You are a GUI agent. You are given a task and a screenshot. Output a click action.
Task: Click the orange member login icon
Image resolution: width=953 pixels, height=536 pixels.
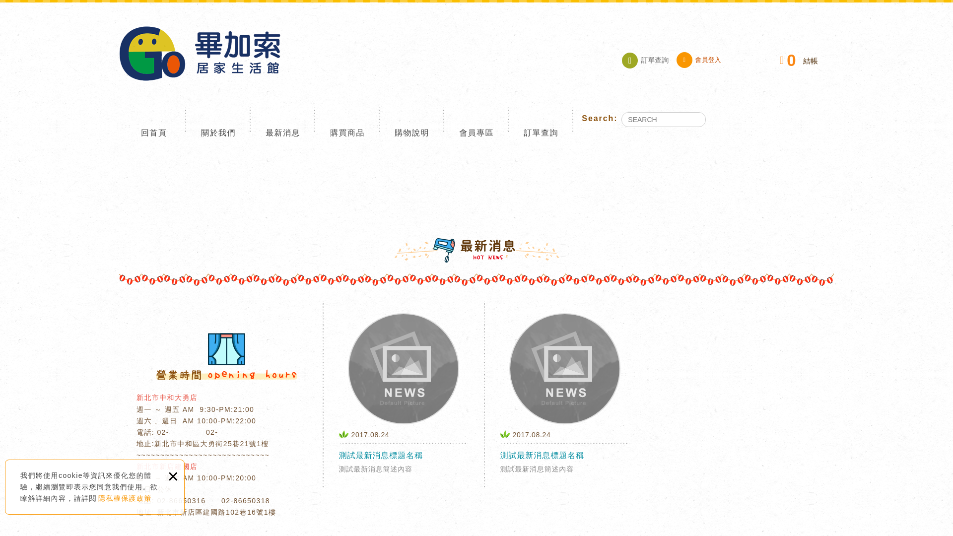684,60
